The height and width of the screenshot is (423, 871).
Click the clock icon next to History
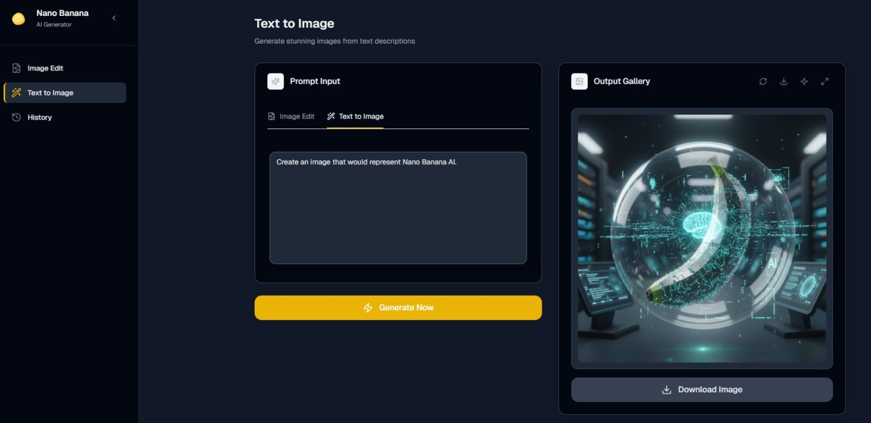(x=17, y=117)
